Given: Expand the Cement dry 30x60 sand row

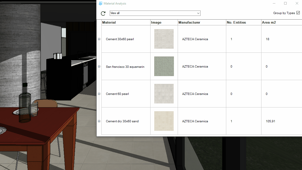Looking at the screenshot, I should coord(99,121).
